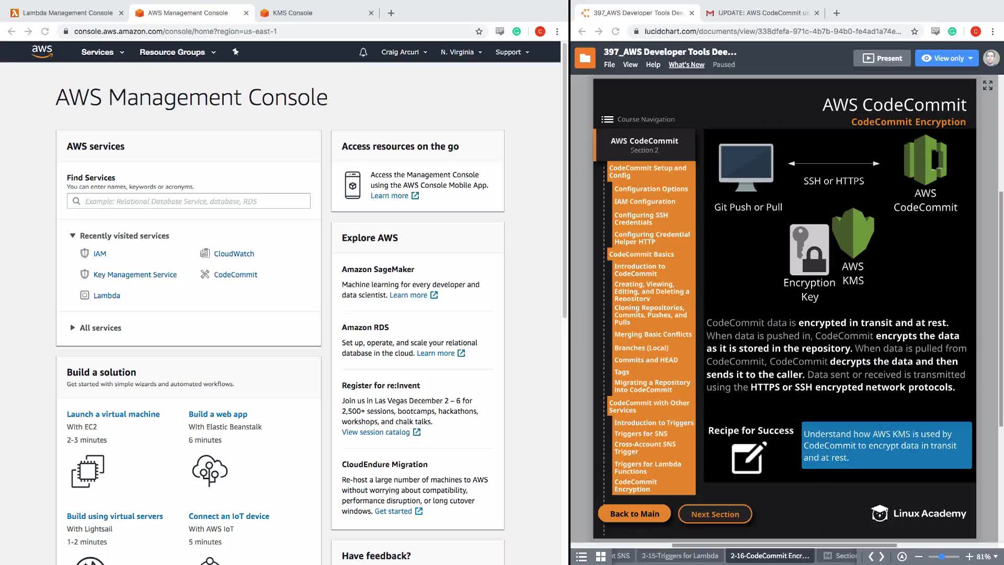Expand the All services section

73,327
